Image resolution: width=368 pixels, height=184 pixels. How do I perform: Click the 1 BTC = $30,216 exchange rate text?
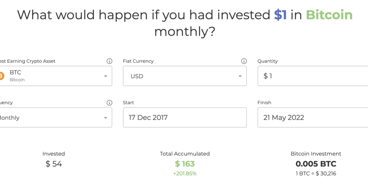click(316, 173)
